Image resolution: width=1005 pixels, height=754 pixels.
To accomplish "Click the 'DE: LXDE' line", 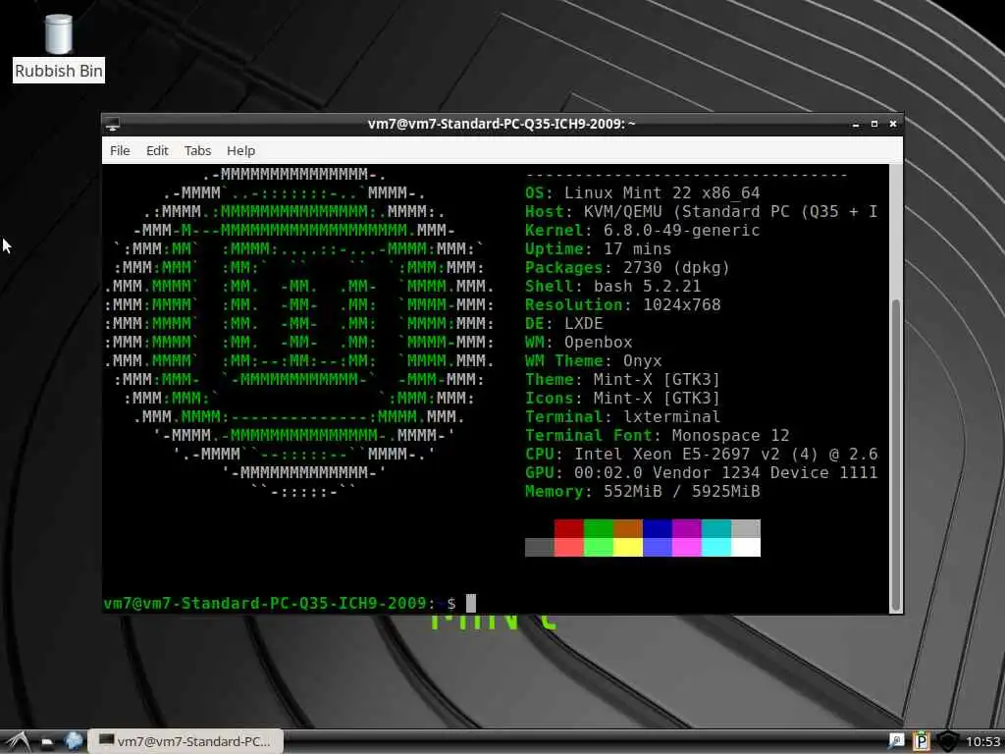I will pyautogui.click(x=564, y=323).
